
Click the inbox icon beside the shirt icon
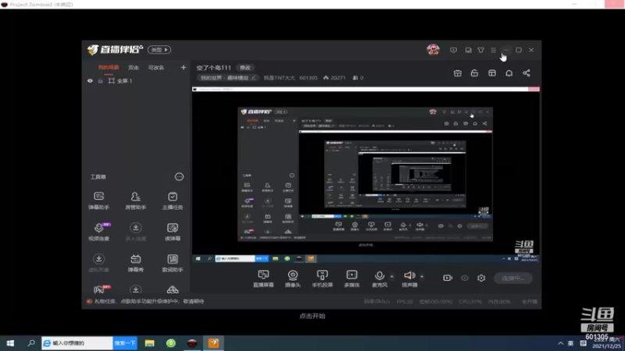[468, 50]
